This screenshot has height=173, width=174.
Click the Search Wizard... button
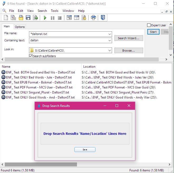(x=129, y=38)
